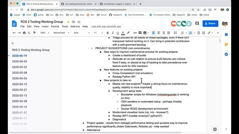This screenshot has width=239, height=134.
Task: Toggle numbered list
Action: pyautogui.click(x=182, y=33)
